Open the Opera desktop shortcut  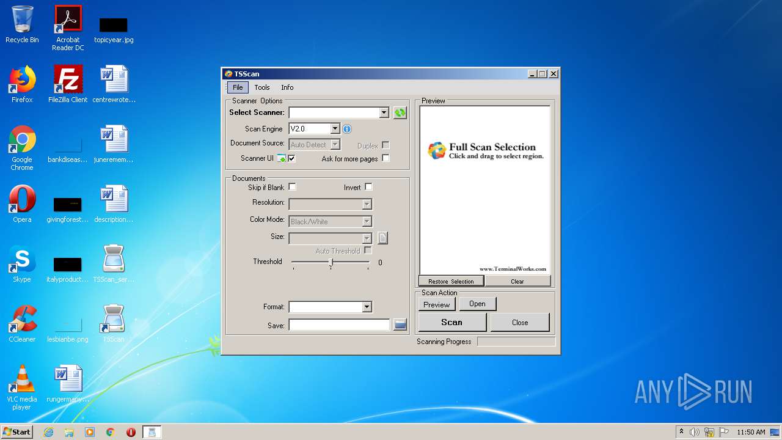[22, 204]
